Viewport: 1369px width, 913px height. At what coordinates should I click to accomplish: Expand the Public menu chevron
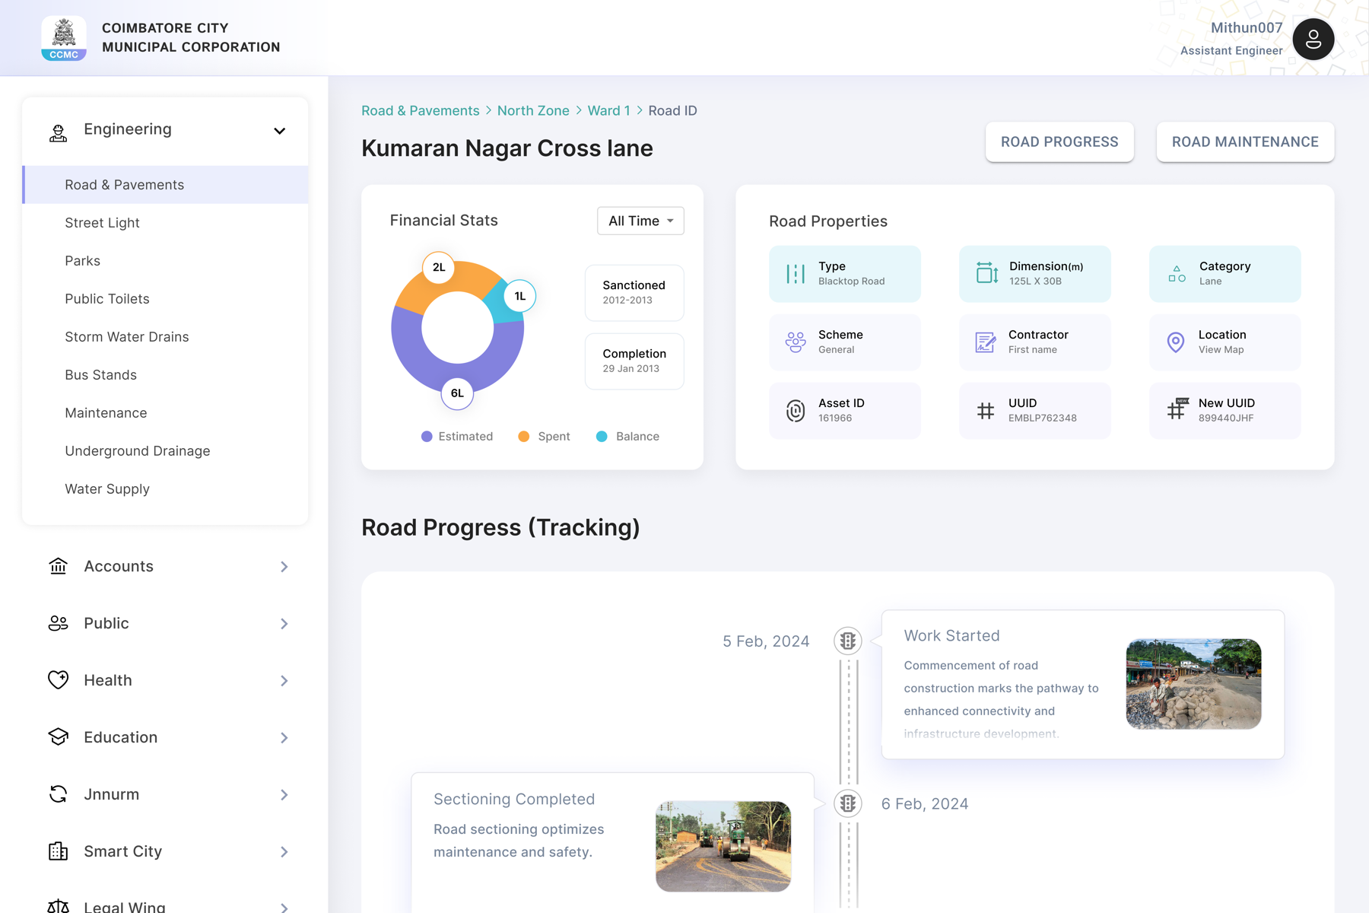pos(284,624)
